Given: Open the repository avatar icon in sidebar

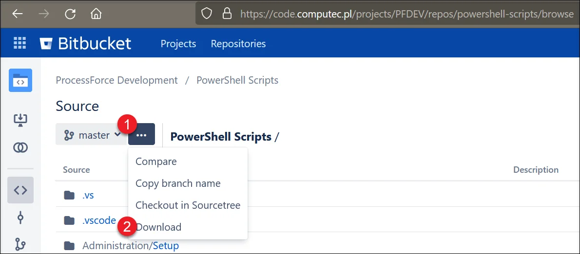Looking at the screenshot, I should 20,80.
